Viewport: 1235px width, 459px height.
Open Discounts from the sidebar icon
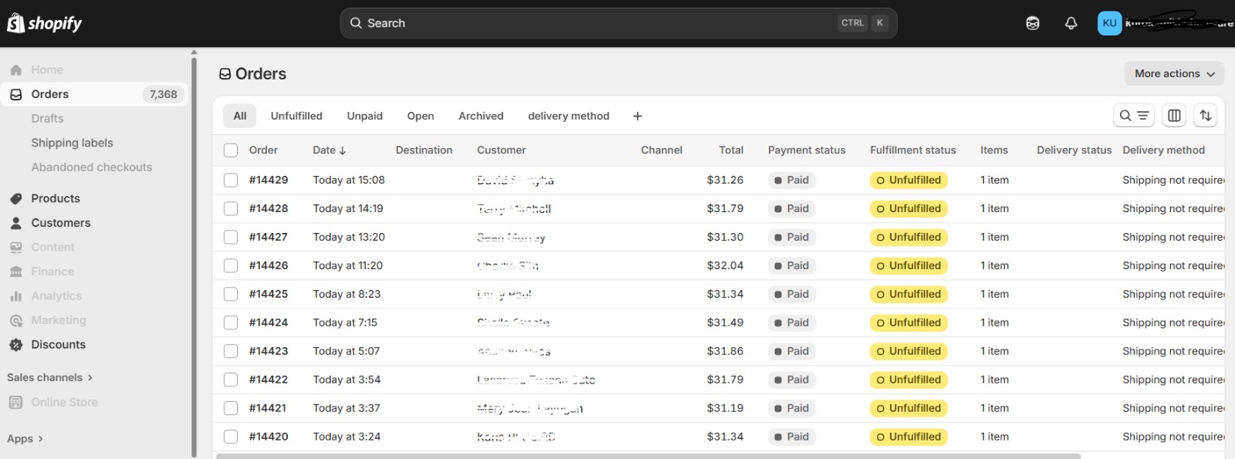pos(16,345)
